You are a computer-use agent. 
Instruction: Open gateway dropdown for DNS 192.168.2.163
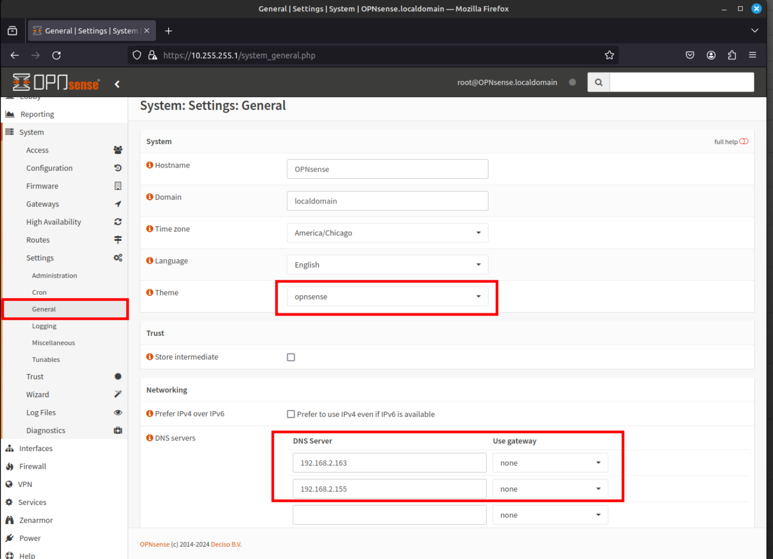tap(550, 463)
